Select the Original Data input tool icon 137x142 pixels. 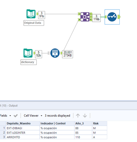[x=31, y=14]
